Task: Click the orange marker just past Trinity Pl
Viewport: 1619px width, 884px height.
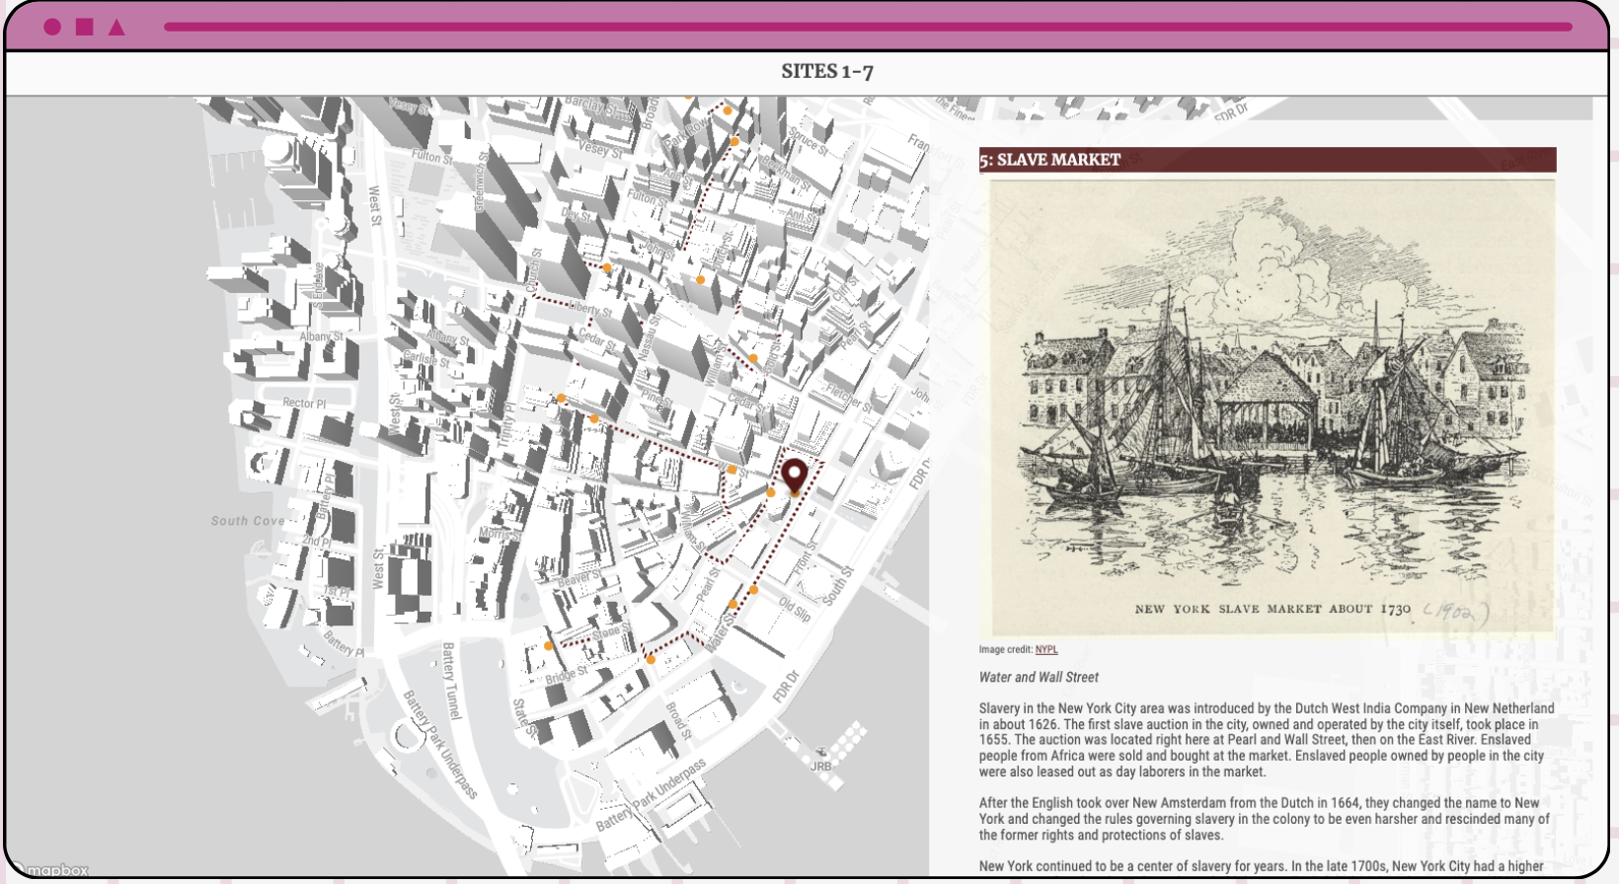Action: pos(561,399)
